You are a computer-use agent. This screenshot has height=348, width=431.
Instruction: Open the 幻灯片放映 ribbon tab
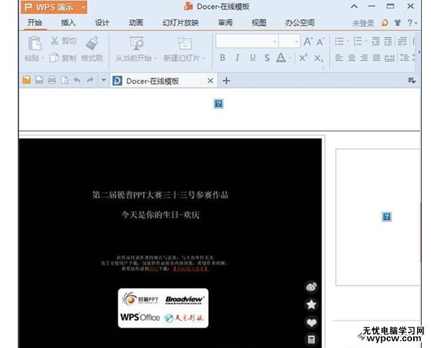pyautogui.click(x=181, y=23)
